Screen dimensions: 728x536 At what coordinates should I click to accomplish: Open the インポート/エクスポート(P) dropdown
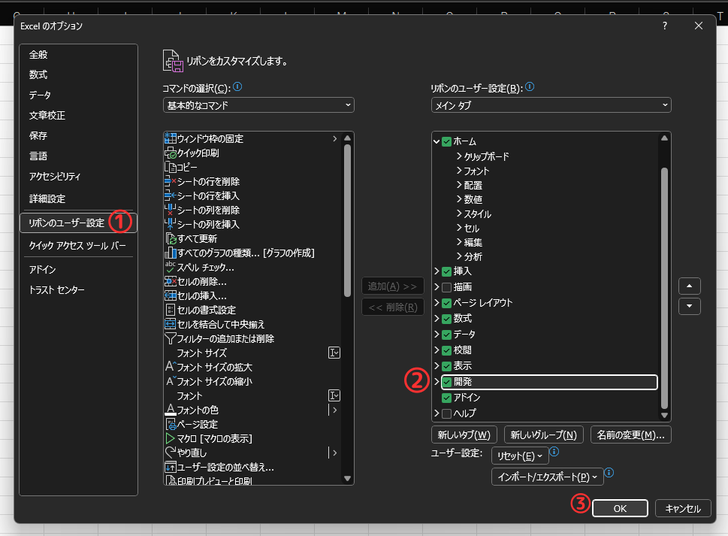548,477
